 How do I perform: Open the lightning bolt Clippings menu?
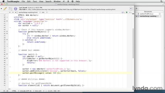tap(68, 1)
